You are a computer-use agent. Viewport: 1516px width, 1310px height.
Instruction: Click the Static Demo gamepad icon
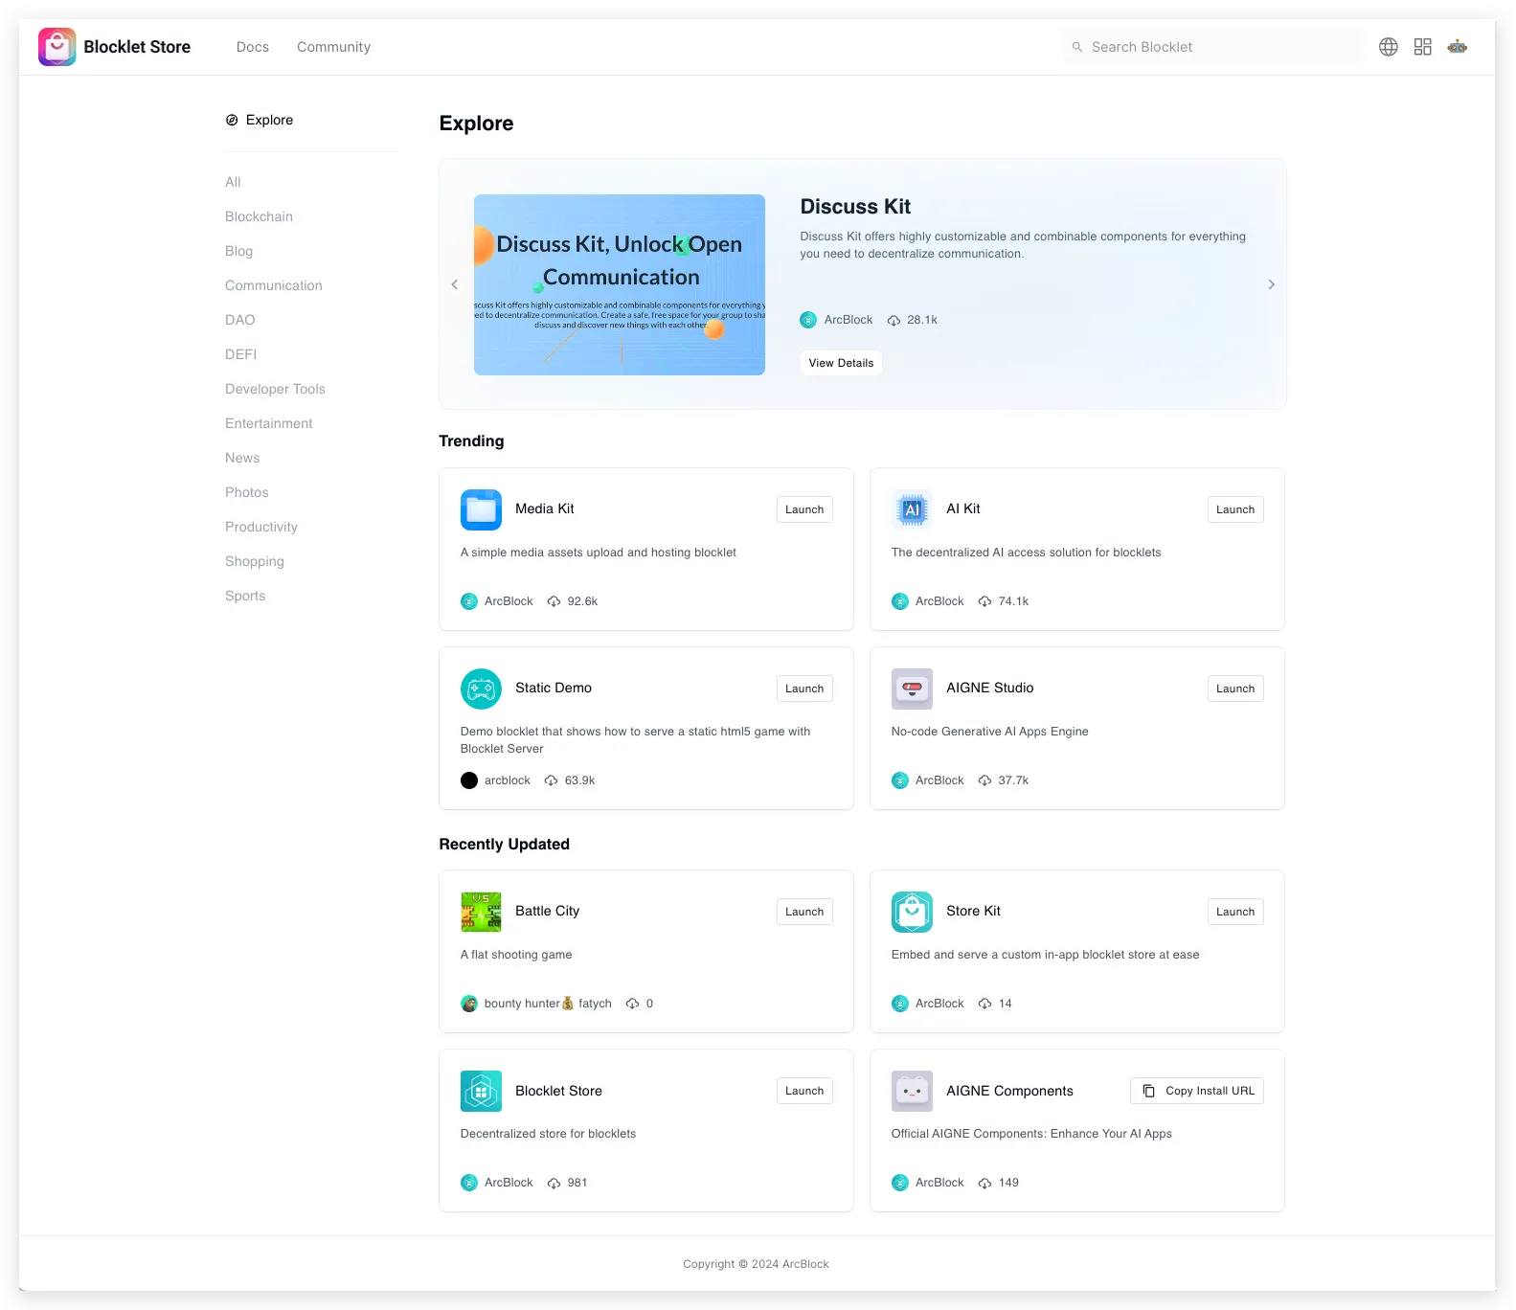tap(481, 689)
